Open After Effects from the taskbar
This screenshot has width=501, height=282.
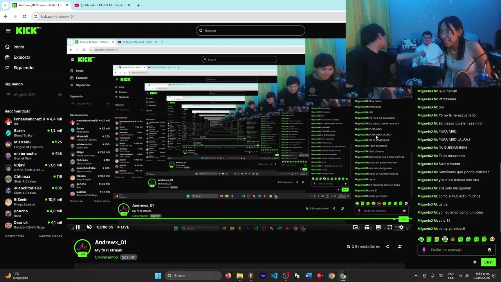263,276
